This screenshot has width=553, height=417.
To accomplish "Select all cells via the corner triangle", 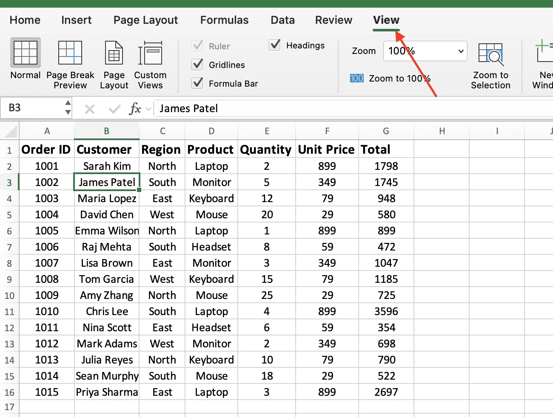I will (x=9, y=131).
